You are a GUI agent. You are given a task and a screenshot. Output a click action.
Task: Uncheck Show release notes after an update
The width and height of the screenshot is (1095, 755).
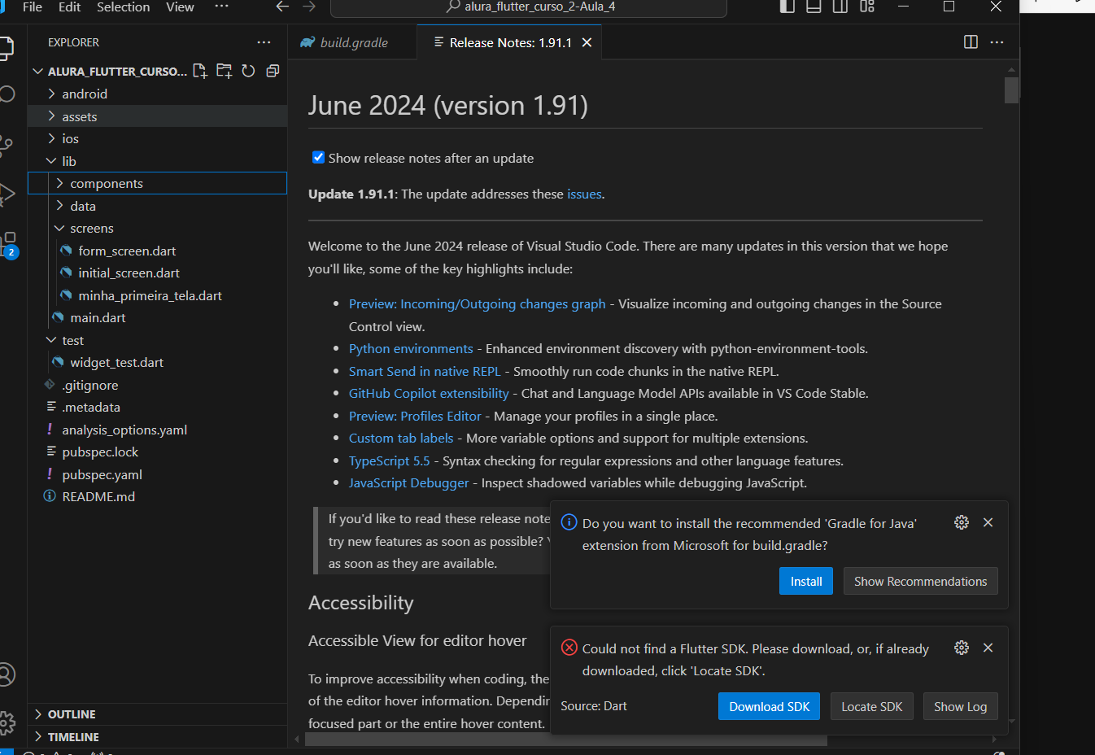coord(319,157)
